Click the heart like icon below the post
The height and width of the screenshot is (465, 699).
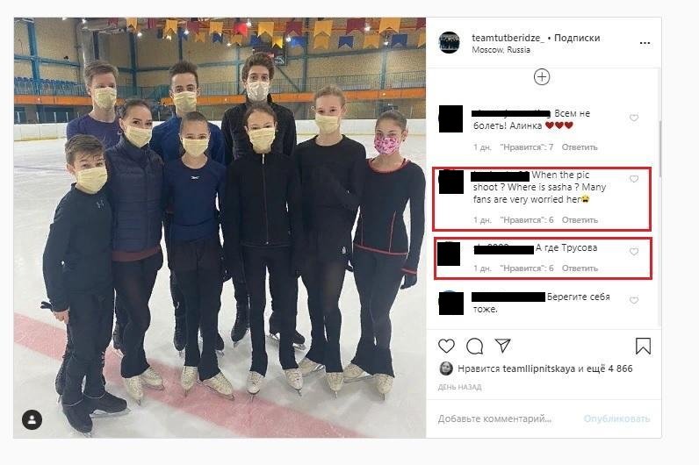point(446,346)
